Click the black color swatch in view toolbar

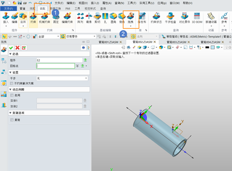tap(207, 47)
